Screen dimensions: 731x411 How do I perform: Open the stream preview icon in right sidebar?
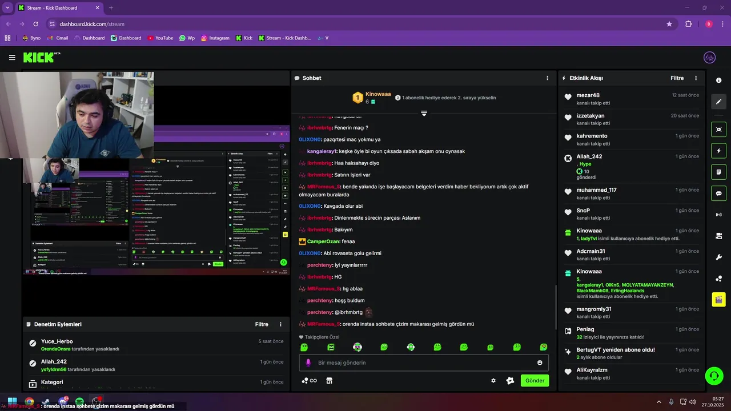pyautogui.click(x=719, y=130)
